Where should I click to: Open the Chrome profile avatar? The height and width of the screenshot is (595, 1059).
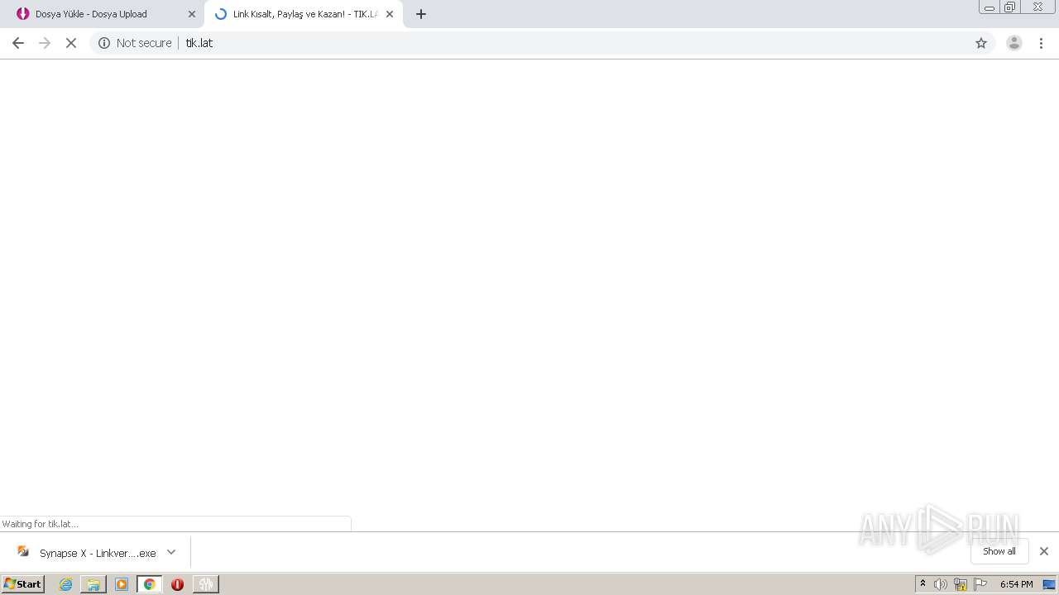pos(1014,43)
